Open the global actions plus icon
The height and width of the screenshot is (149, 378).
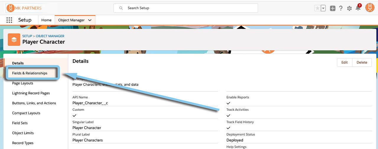click(x=333, y=8)
